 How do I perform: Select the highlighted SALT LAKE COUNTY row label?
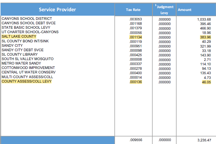coord(19,37)
